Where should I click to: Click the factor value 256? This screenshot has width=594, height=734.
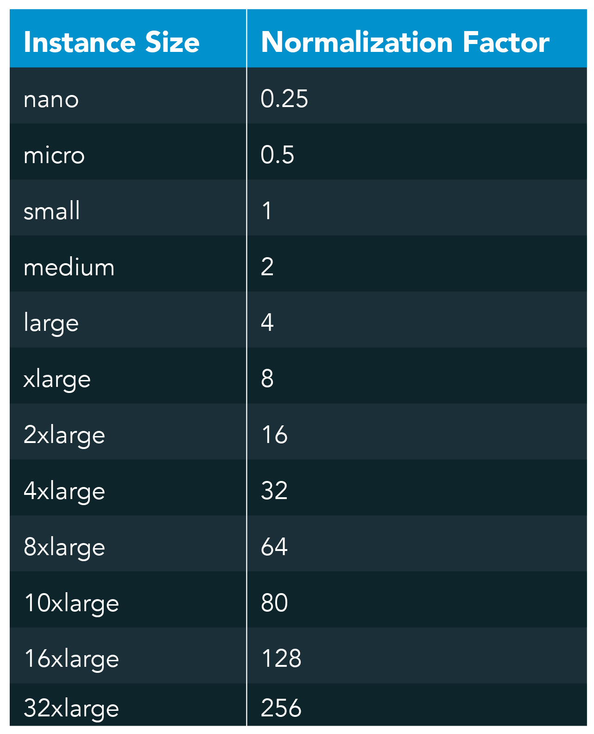point(281,708)
